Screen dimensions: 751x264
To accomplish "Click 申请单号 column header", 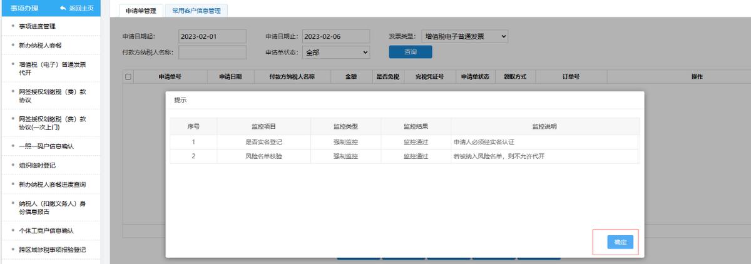I will [170, 76].
